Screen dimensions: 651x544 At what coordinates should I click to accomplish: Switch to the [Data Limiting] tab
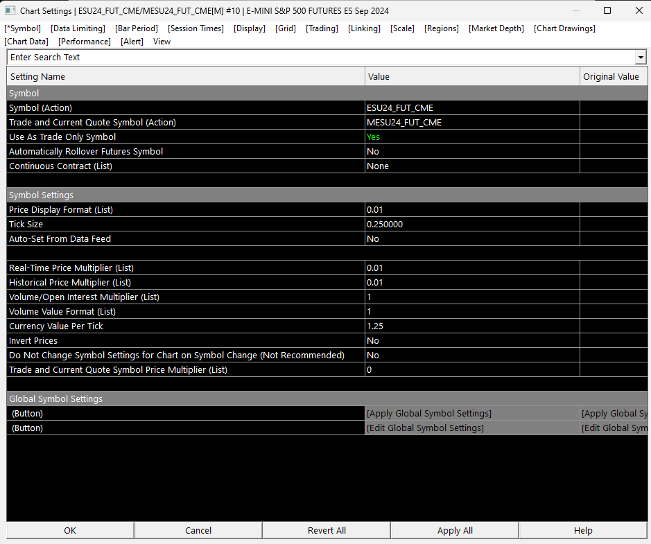coord(78,28)
